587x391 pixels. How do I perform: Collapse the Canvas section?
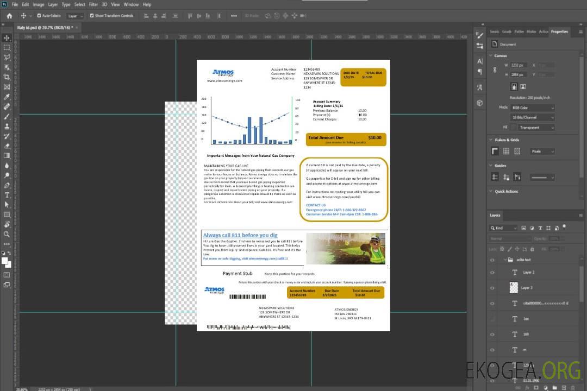click(x=491, y=55)
